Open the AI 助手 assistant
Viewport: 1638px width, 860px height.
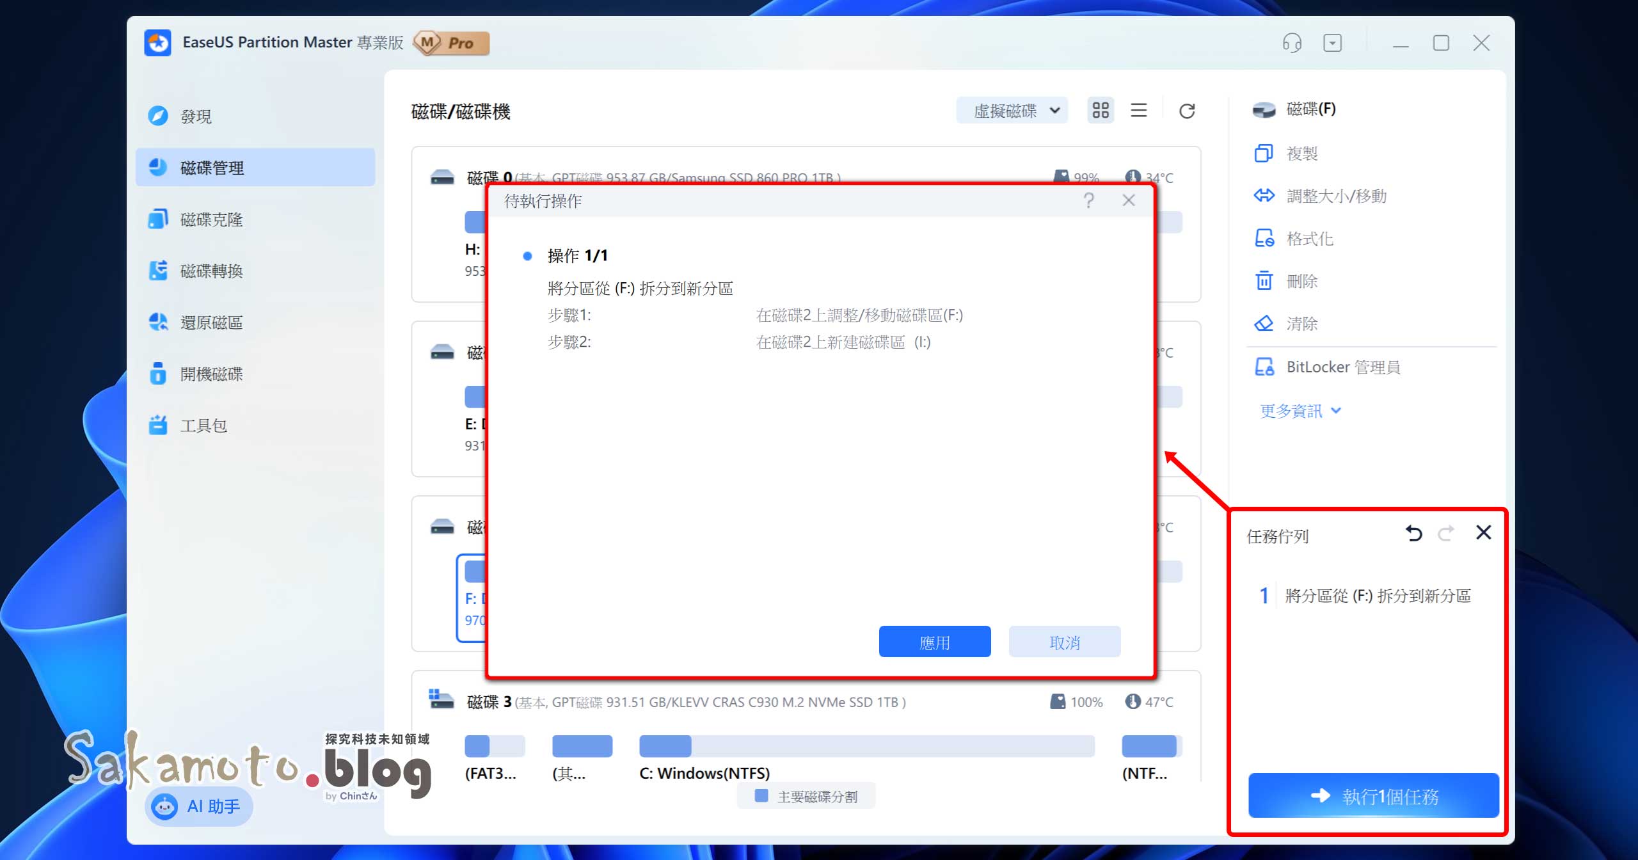pos(198,806)
